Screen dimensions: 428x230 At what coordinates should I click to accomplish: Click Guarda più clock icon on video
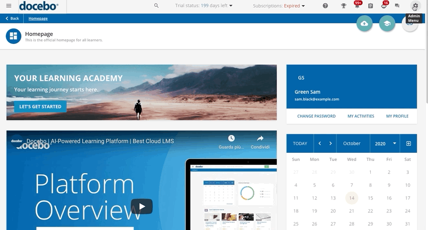coord(231,138)
